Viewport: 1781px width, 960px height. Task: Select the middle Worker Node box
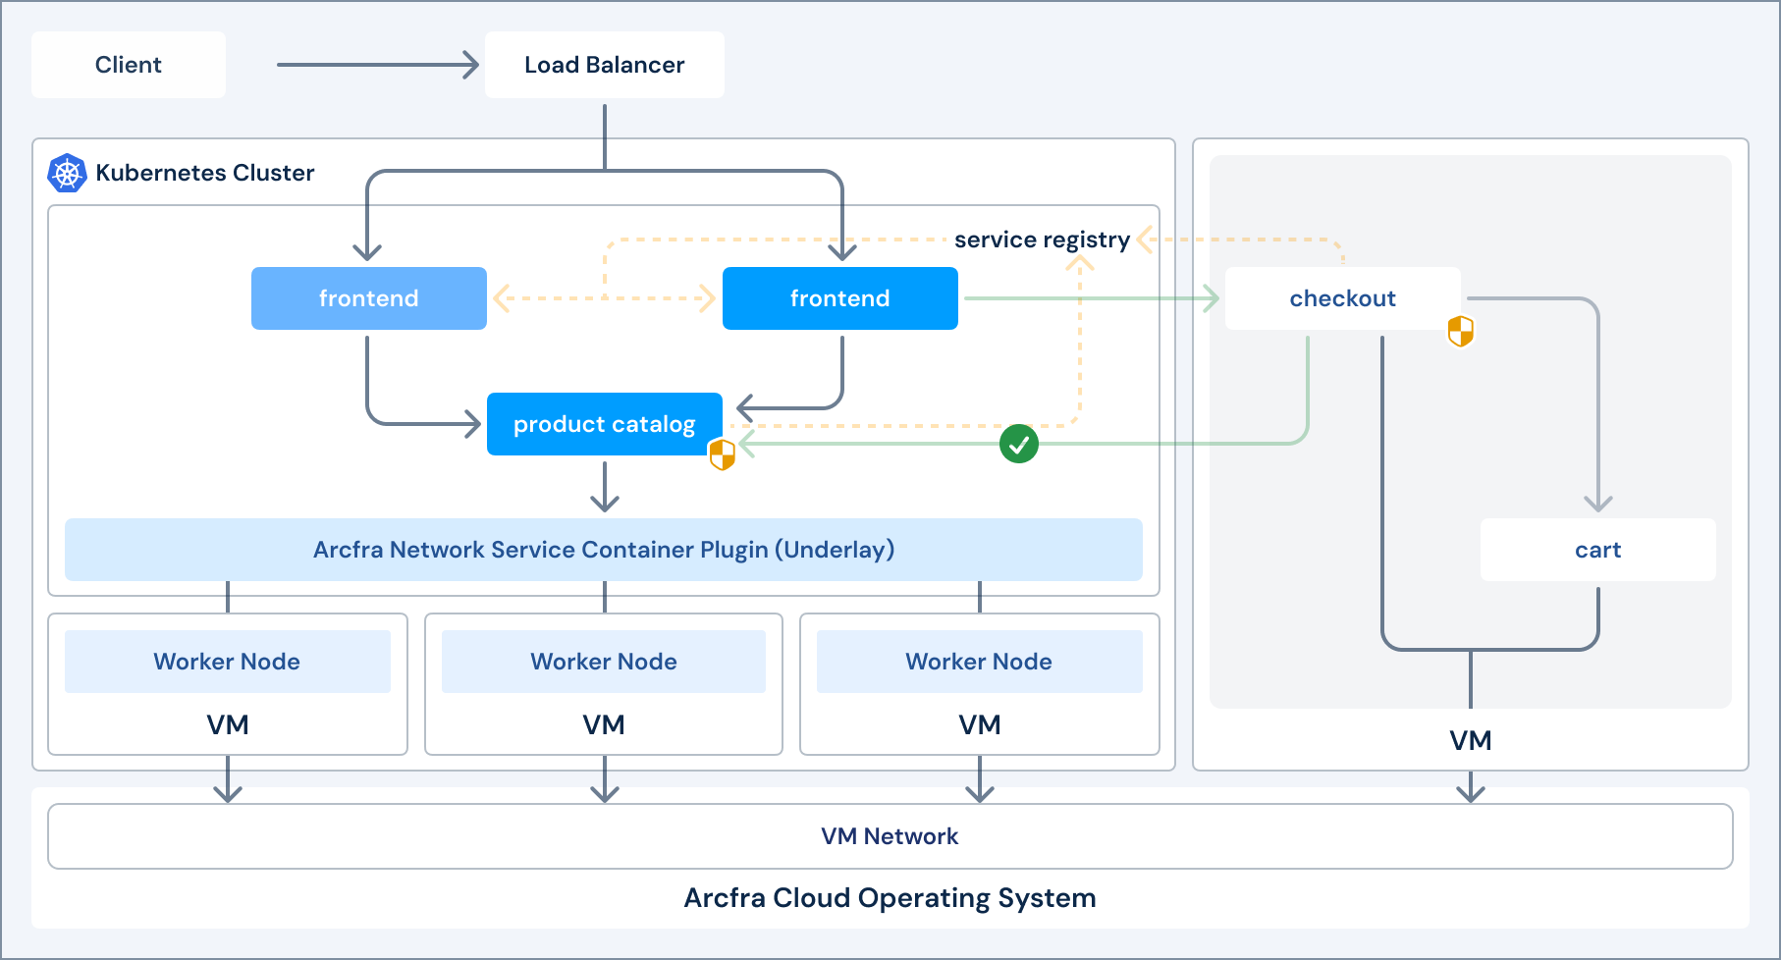(x=604, y=662)
